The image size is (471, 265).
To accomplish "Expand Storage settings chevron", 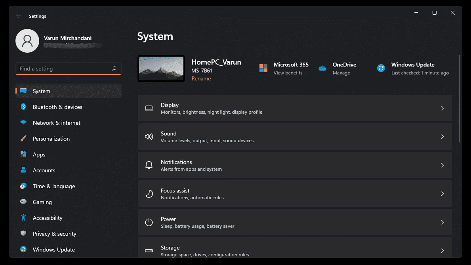I will (x=442, y=251).
